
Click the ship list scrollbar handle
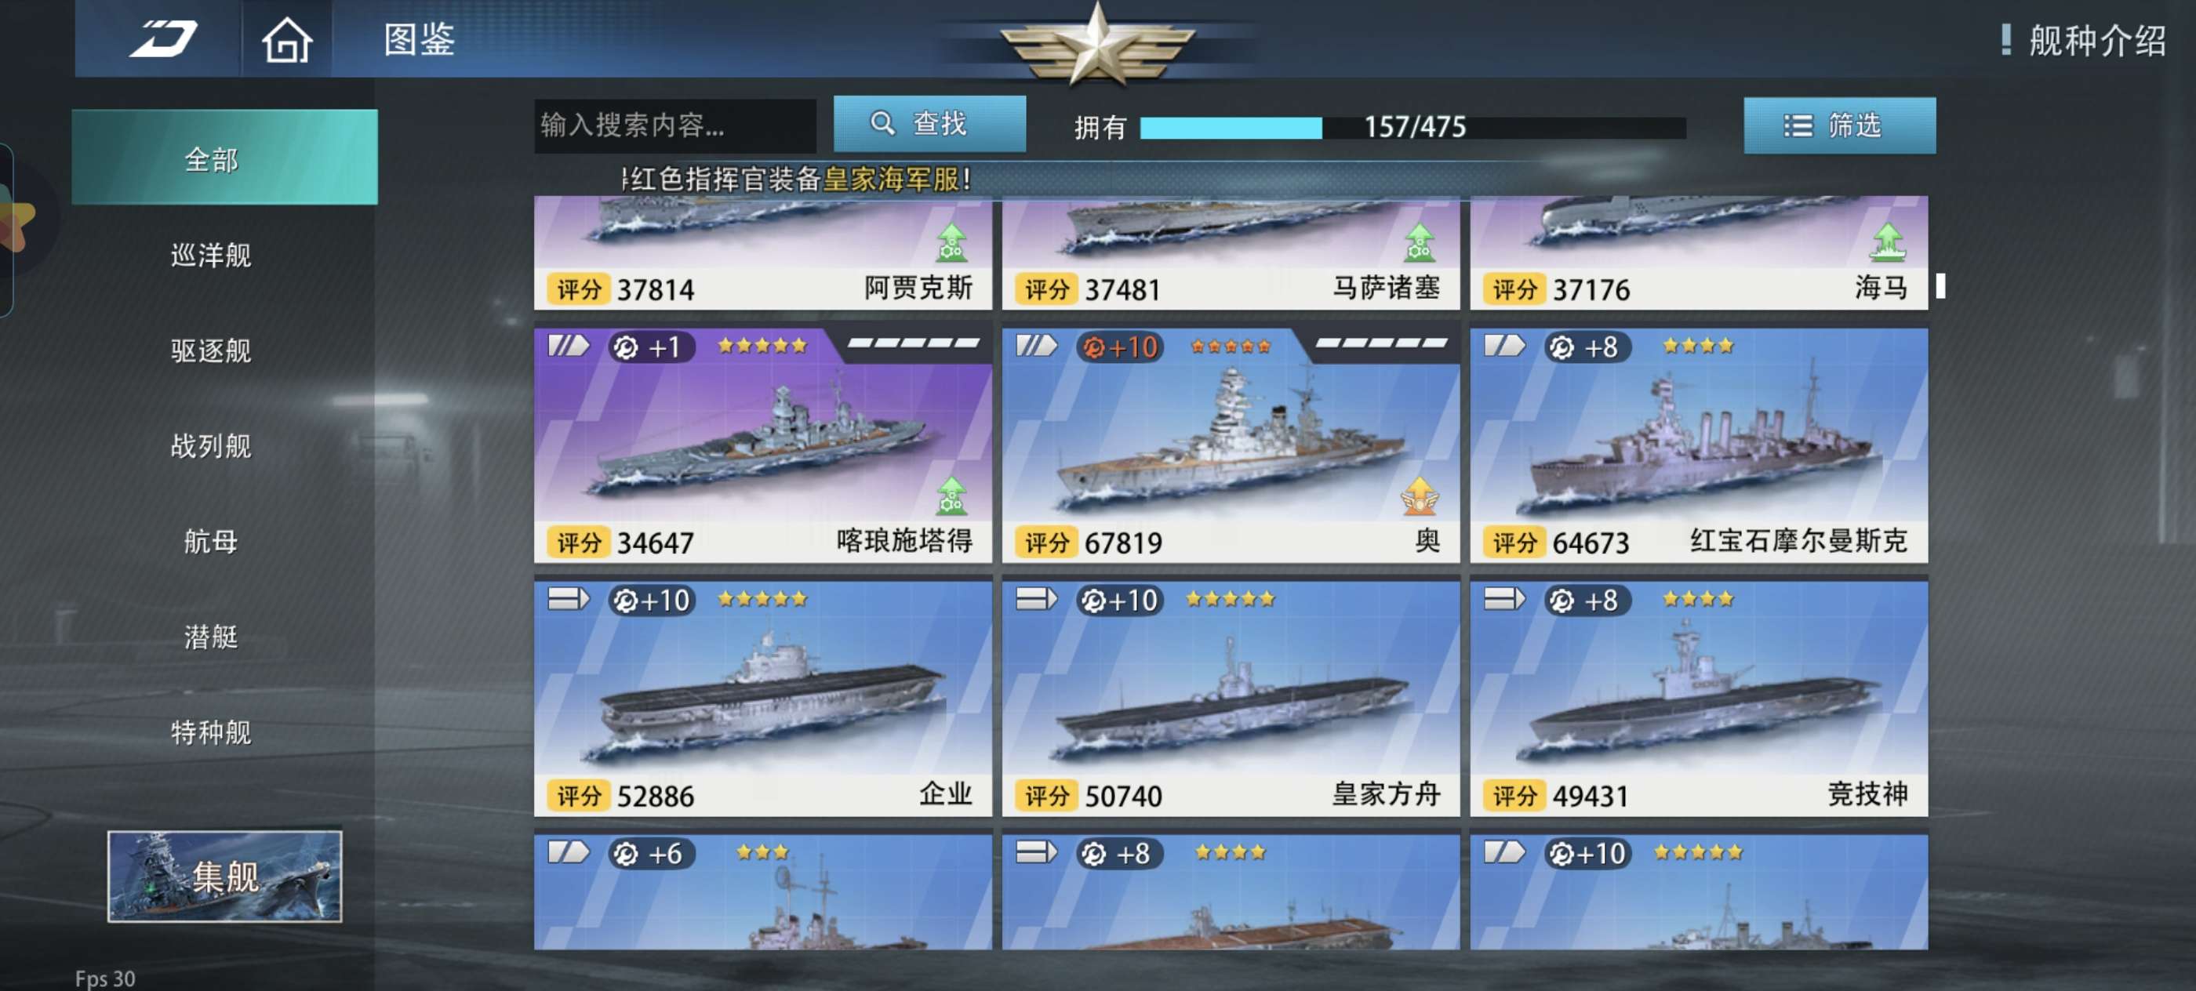[1940, 285]
